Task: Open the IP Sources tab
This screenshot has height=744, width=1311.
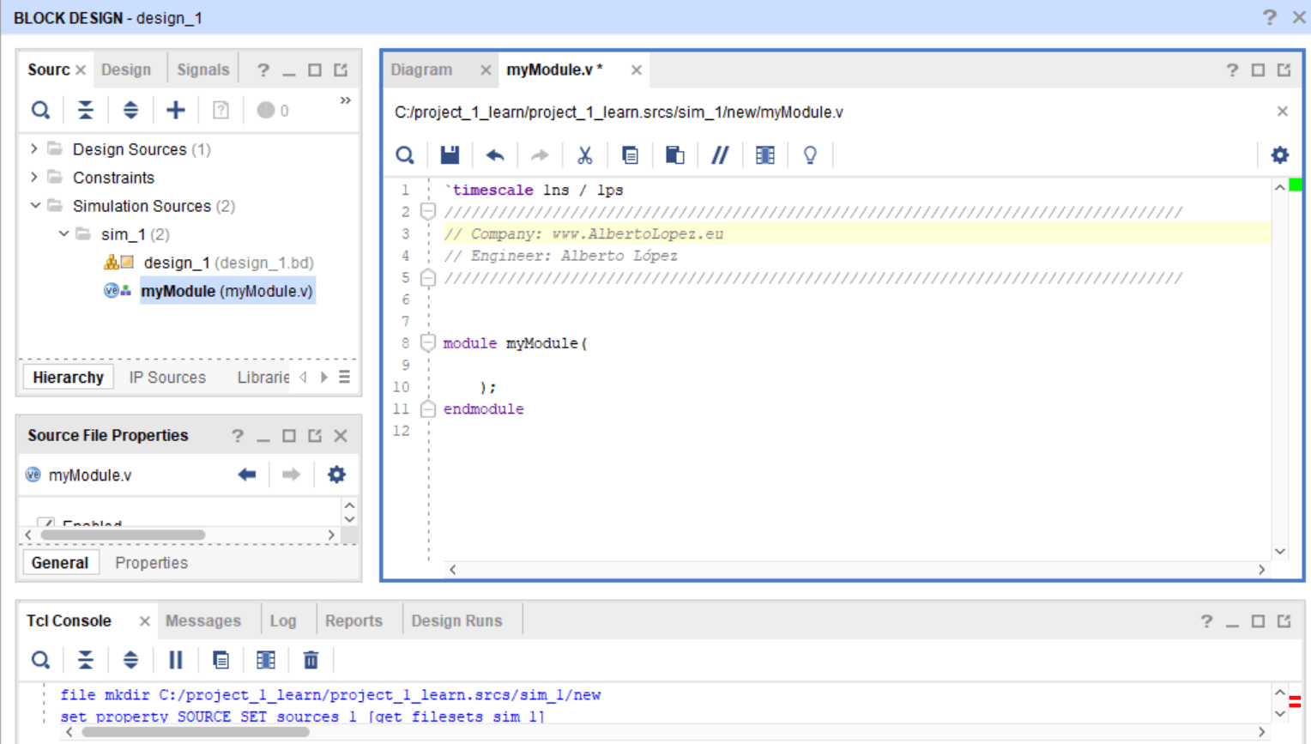Action: [x=167, y=378]
